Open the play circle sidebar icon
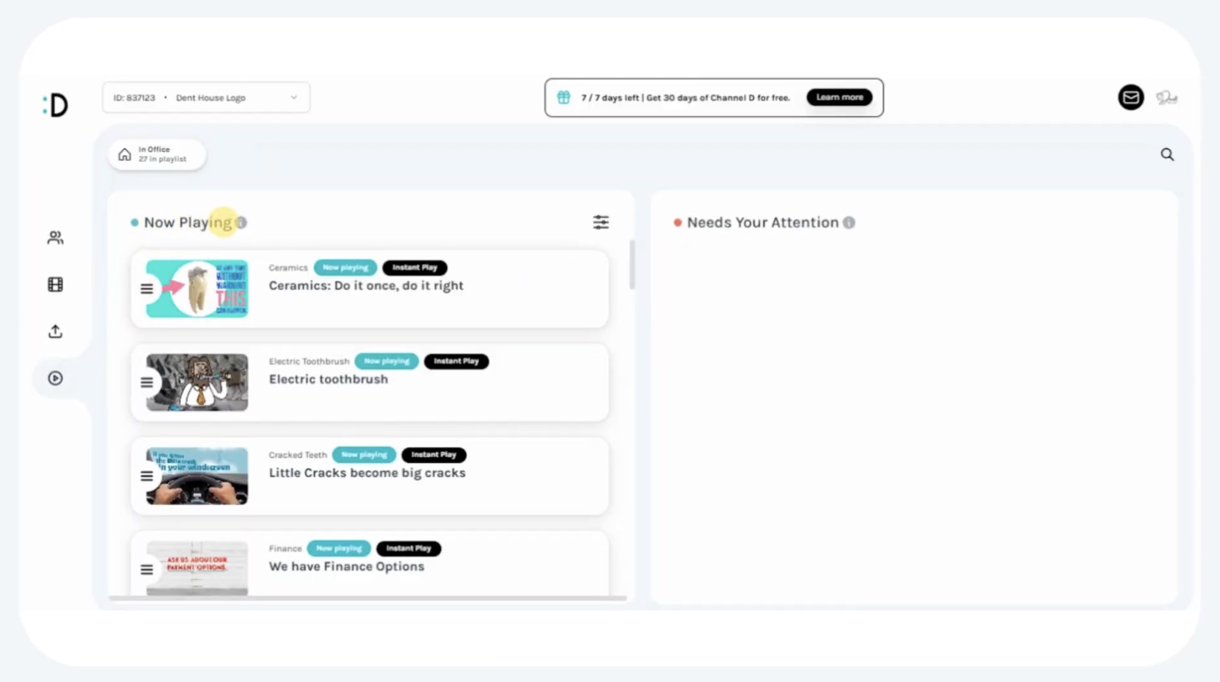The width and height of the screenshot is (1220, 682). tap(55, 378)
